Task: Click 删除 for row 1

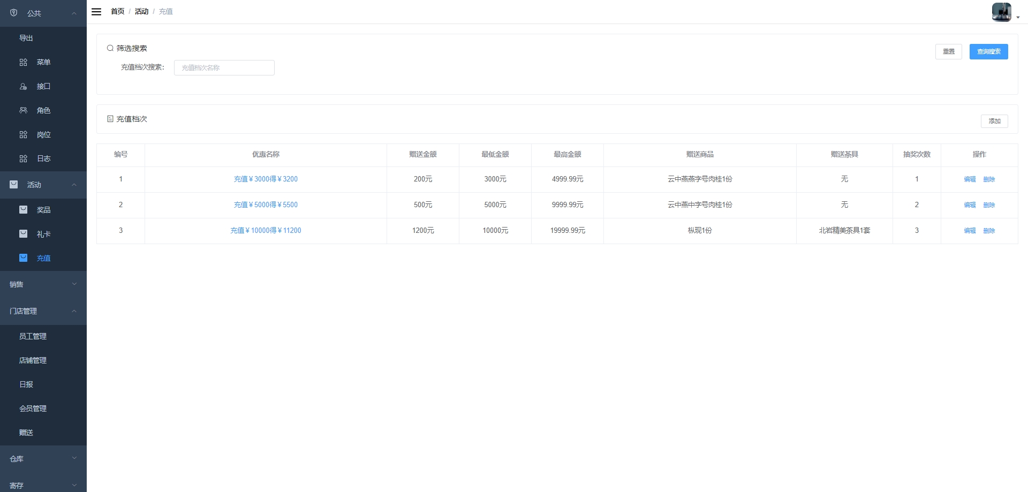Action: 989,179
